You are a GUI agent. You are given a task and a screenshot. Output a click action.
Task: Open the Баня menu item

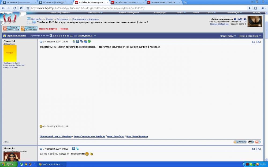pos(196,13)
